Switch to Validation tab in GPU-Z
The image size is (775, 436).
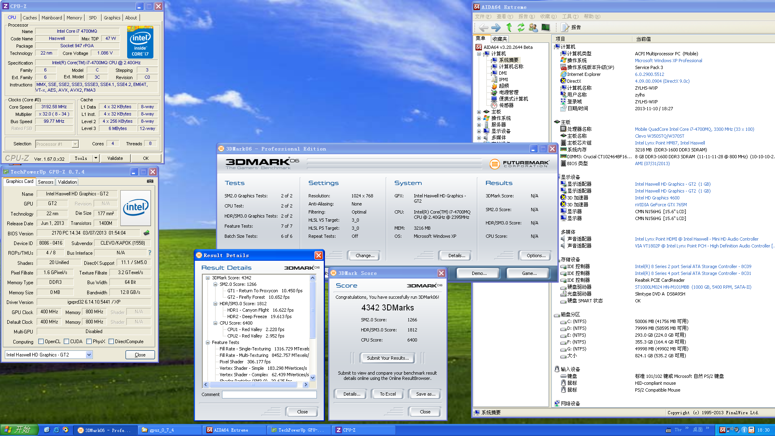click(x=67, y=182)
